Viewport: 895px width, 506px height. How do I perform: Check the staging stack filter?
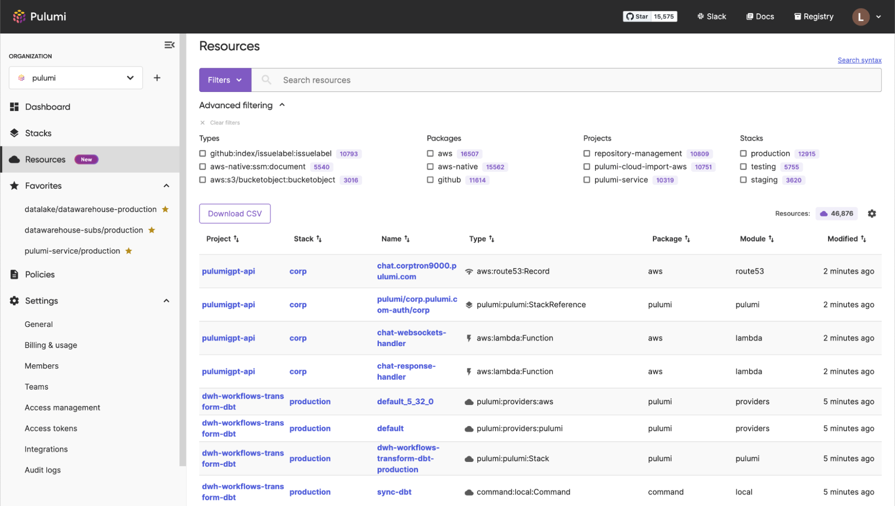pos(743,180)
